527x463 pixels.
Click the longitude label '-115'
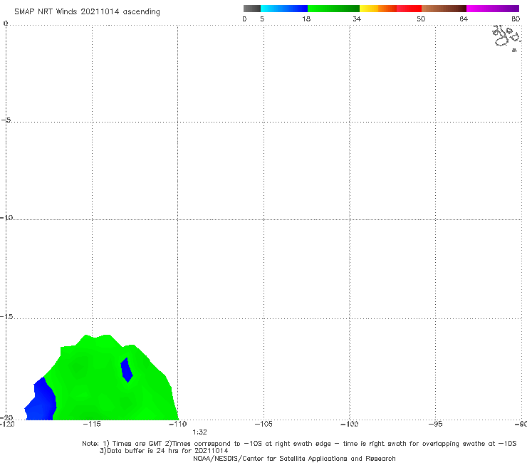click(92, 424)
